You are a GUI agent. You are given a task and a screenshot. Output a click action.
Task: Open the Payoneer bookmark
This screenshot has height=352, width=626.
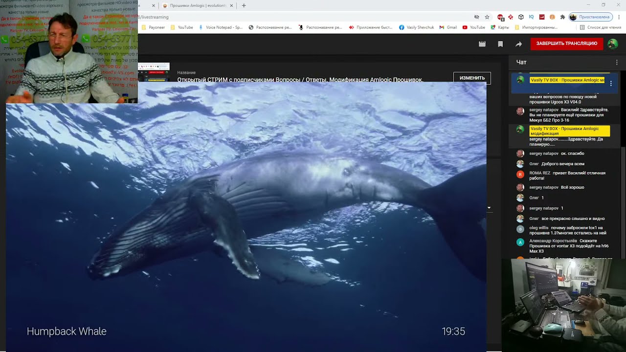coord(153,27)
